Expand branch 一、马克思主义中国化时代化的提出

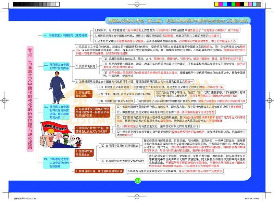(65, 35)
